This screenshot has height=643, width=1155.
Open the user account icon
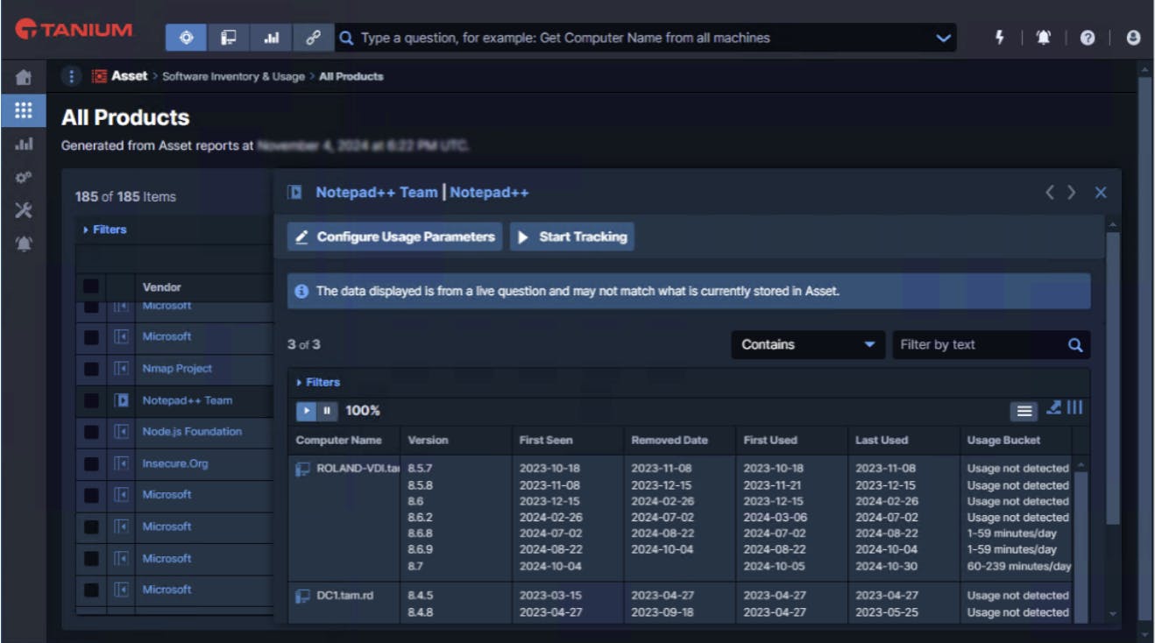(1133, 38)
